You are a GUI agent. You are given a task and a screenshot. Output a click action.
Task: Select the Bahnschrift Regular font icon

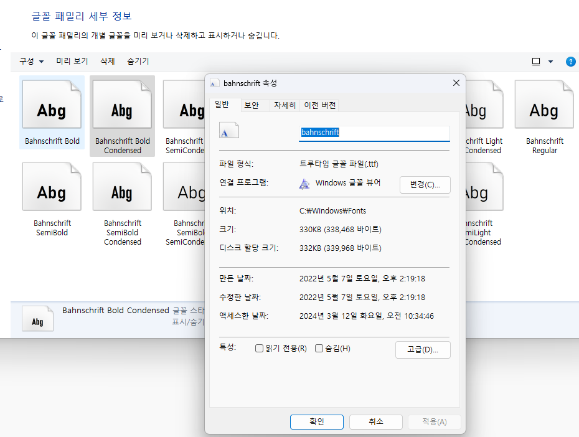(544, 105)
